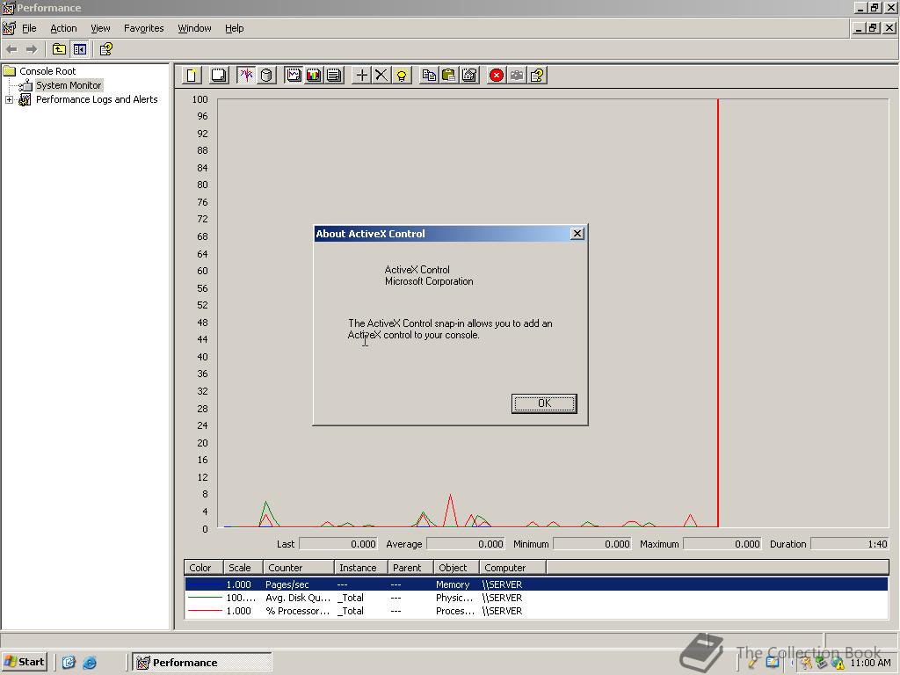Click the System Monitor Help icon
The image size is (900, 675).
537,76
